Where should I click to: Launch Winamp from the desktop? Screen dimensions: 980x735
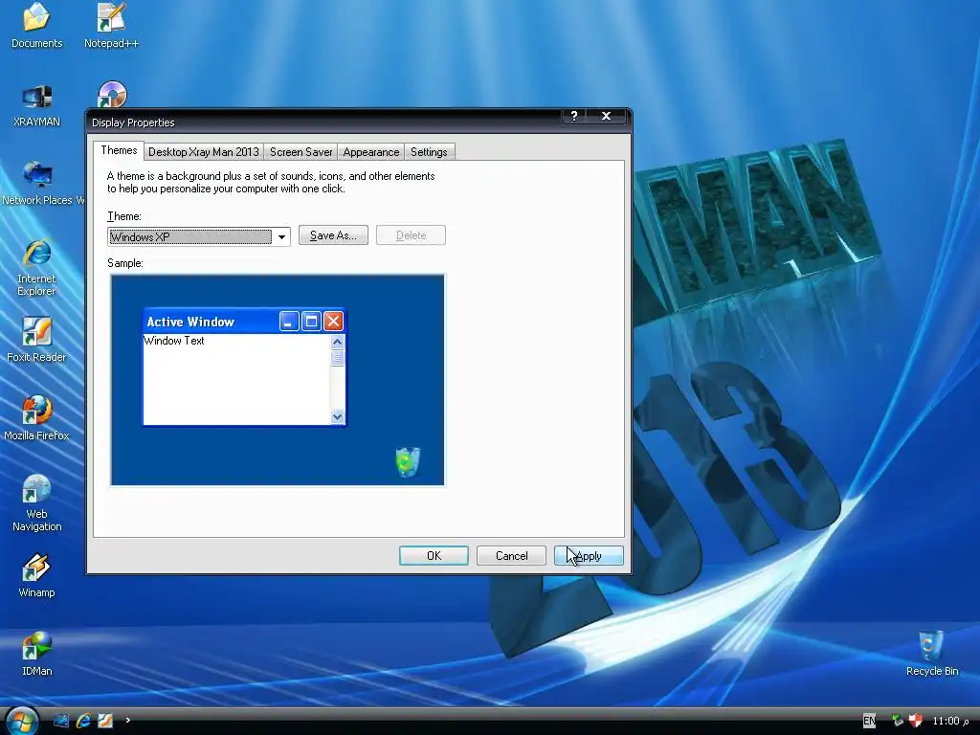(37, 575)
